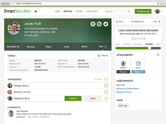Viewport: 166px width, 124px height.
Task: Reload the page with the refresh icon
Action: tap(158, 3)
